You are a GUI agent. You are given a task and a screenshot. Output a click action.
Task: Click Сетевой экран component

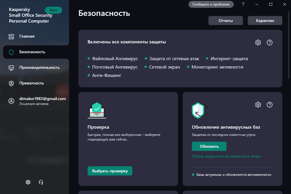[x=162, y=67]
